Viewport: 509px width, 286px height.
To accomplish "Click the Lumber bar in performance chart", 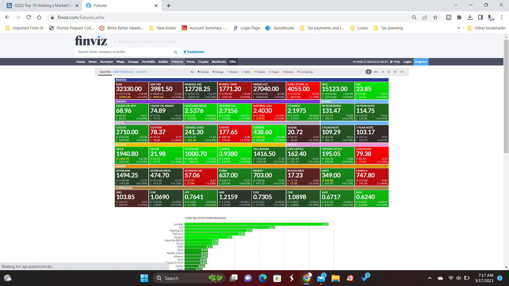I will coord(257,224).
